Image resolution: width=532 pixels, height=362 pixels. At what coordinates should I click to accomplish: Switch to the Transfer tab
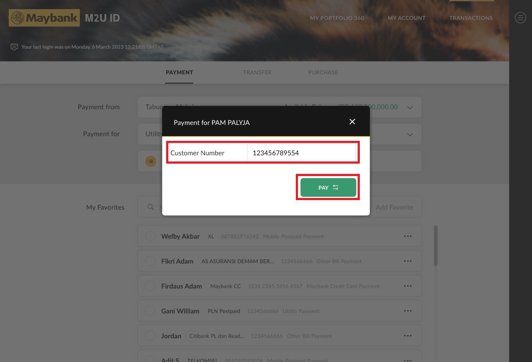click(257, 73)
